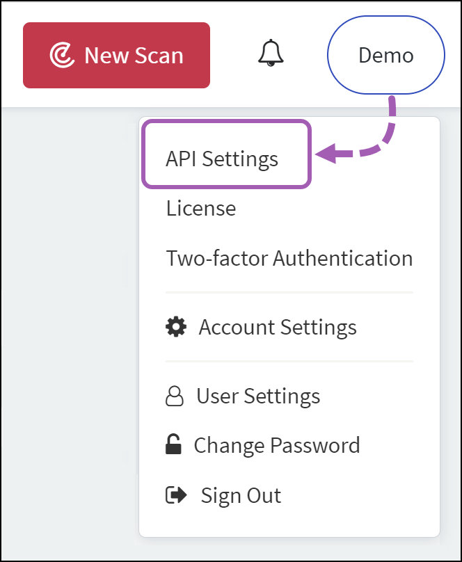Open the notifications bell
Screen dimensions: 462x562
271,53
